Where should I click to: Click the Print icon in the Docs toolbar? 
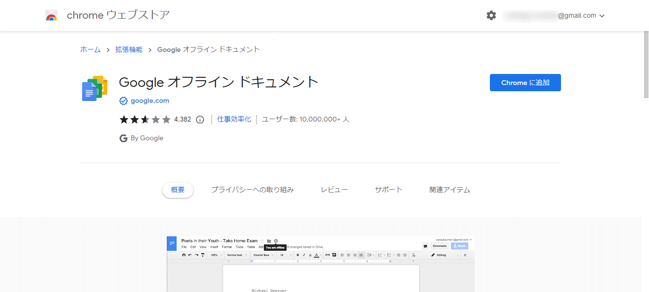click(183, 255)
